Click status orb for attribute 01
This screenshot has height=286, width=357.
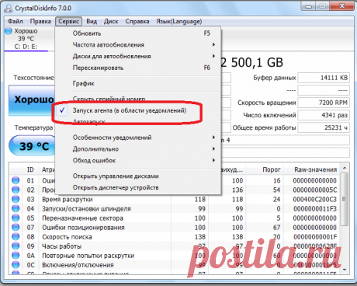tap(16, 180)
